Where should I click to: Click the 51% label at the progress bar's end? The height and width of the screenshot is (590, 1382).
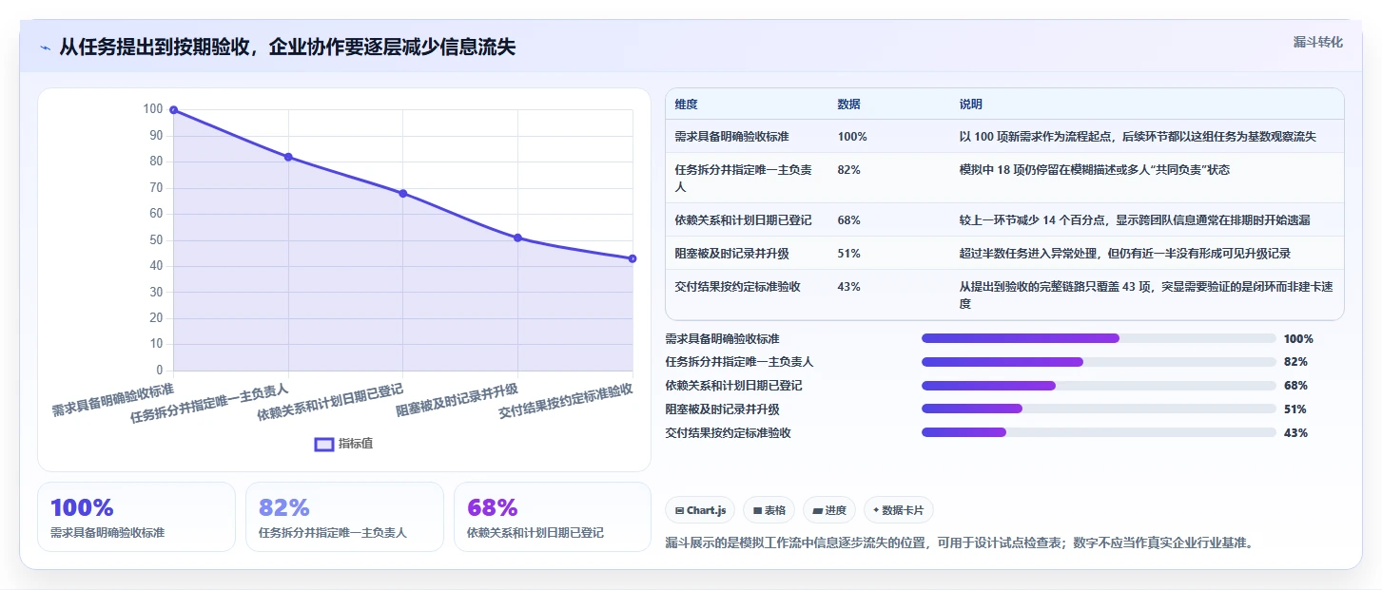coord(1295,409)
